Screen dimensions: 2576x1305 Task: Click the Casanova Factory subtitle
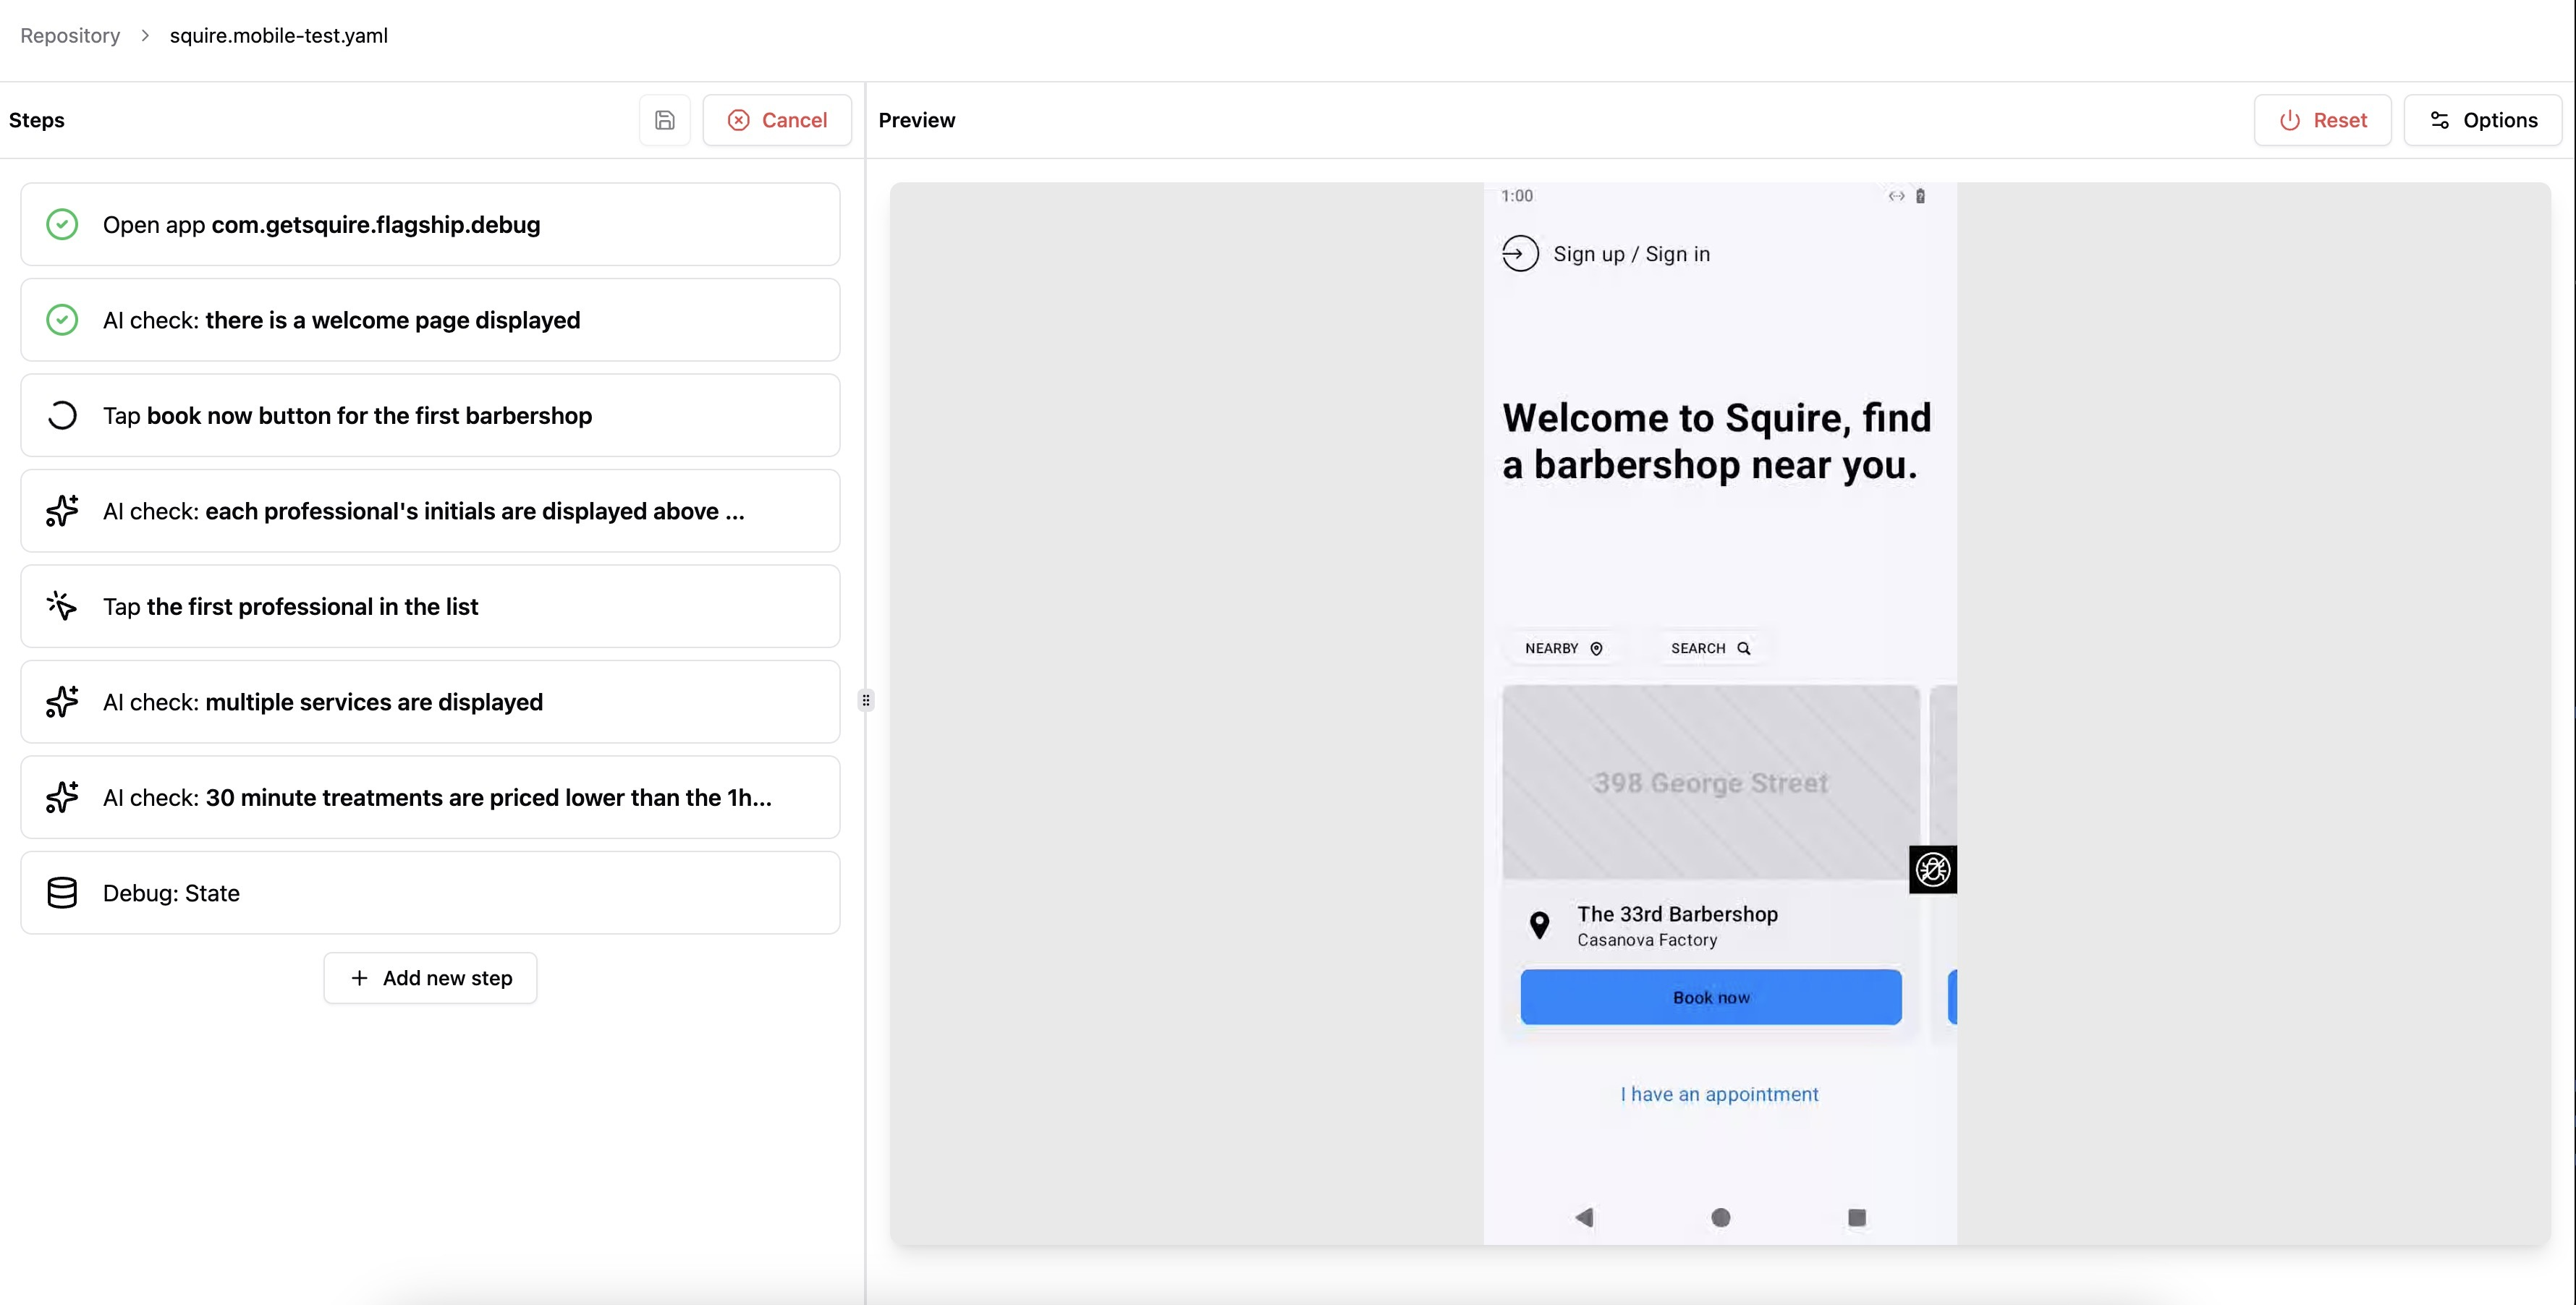pyautogui.click(x=1647, y=940)
